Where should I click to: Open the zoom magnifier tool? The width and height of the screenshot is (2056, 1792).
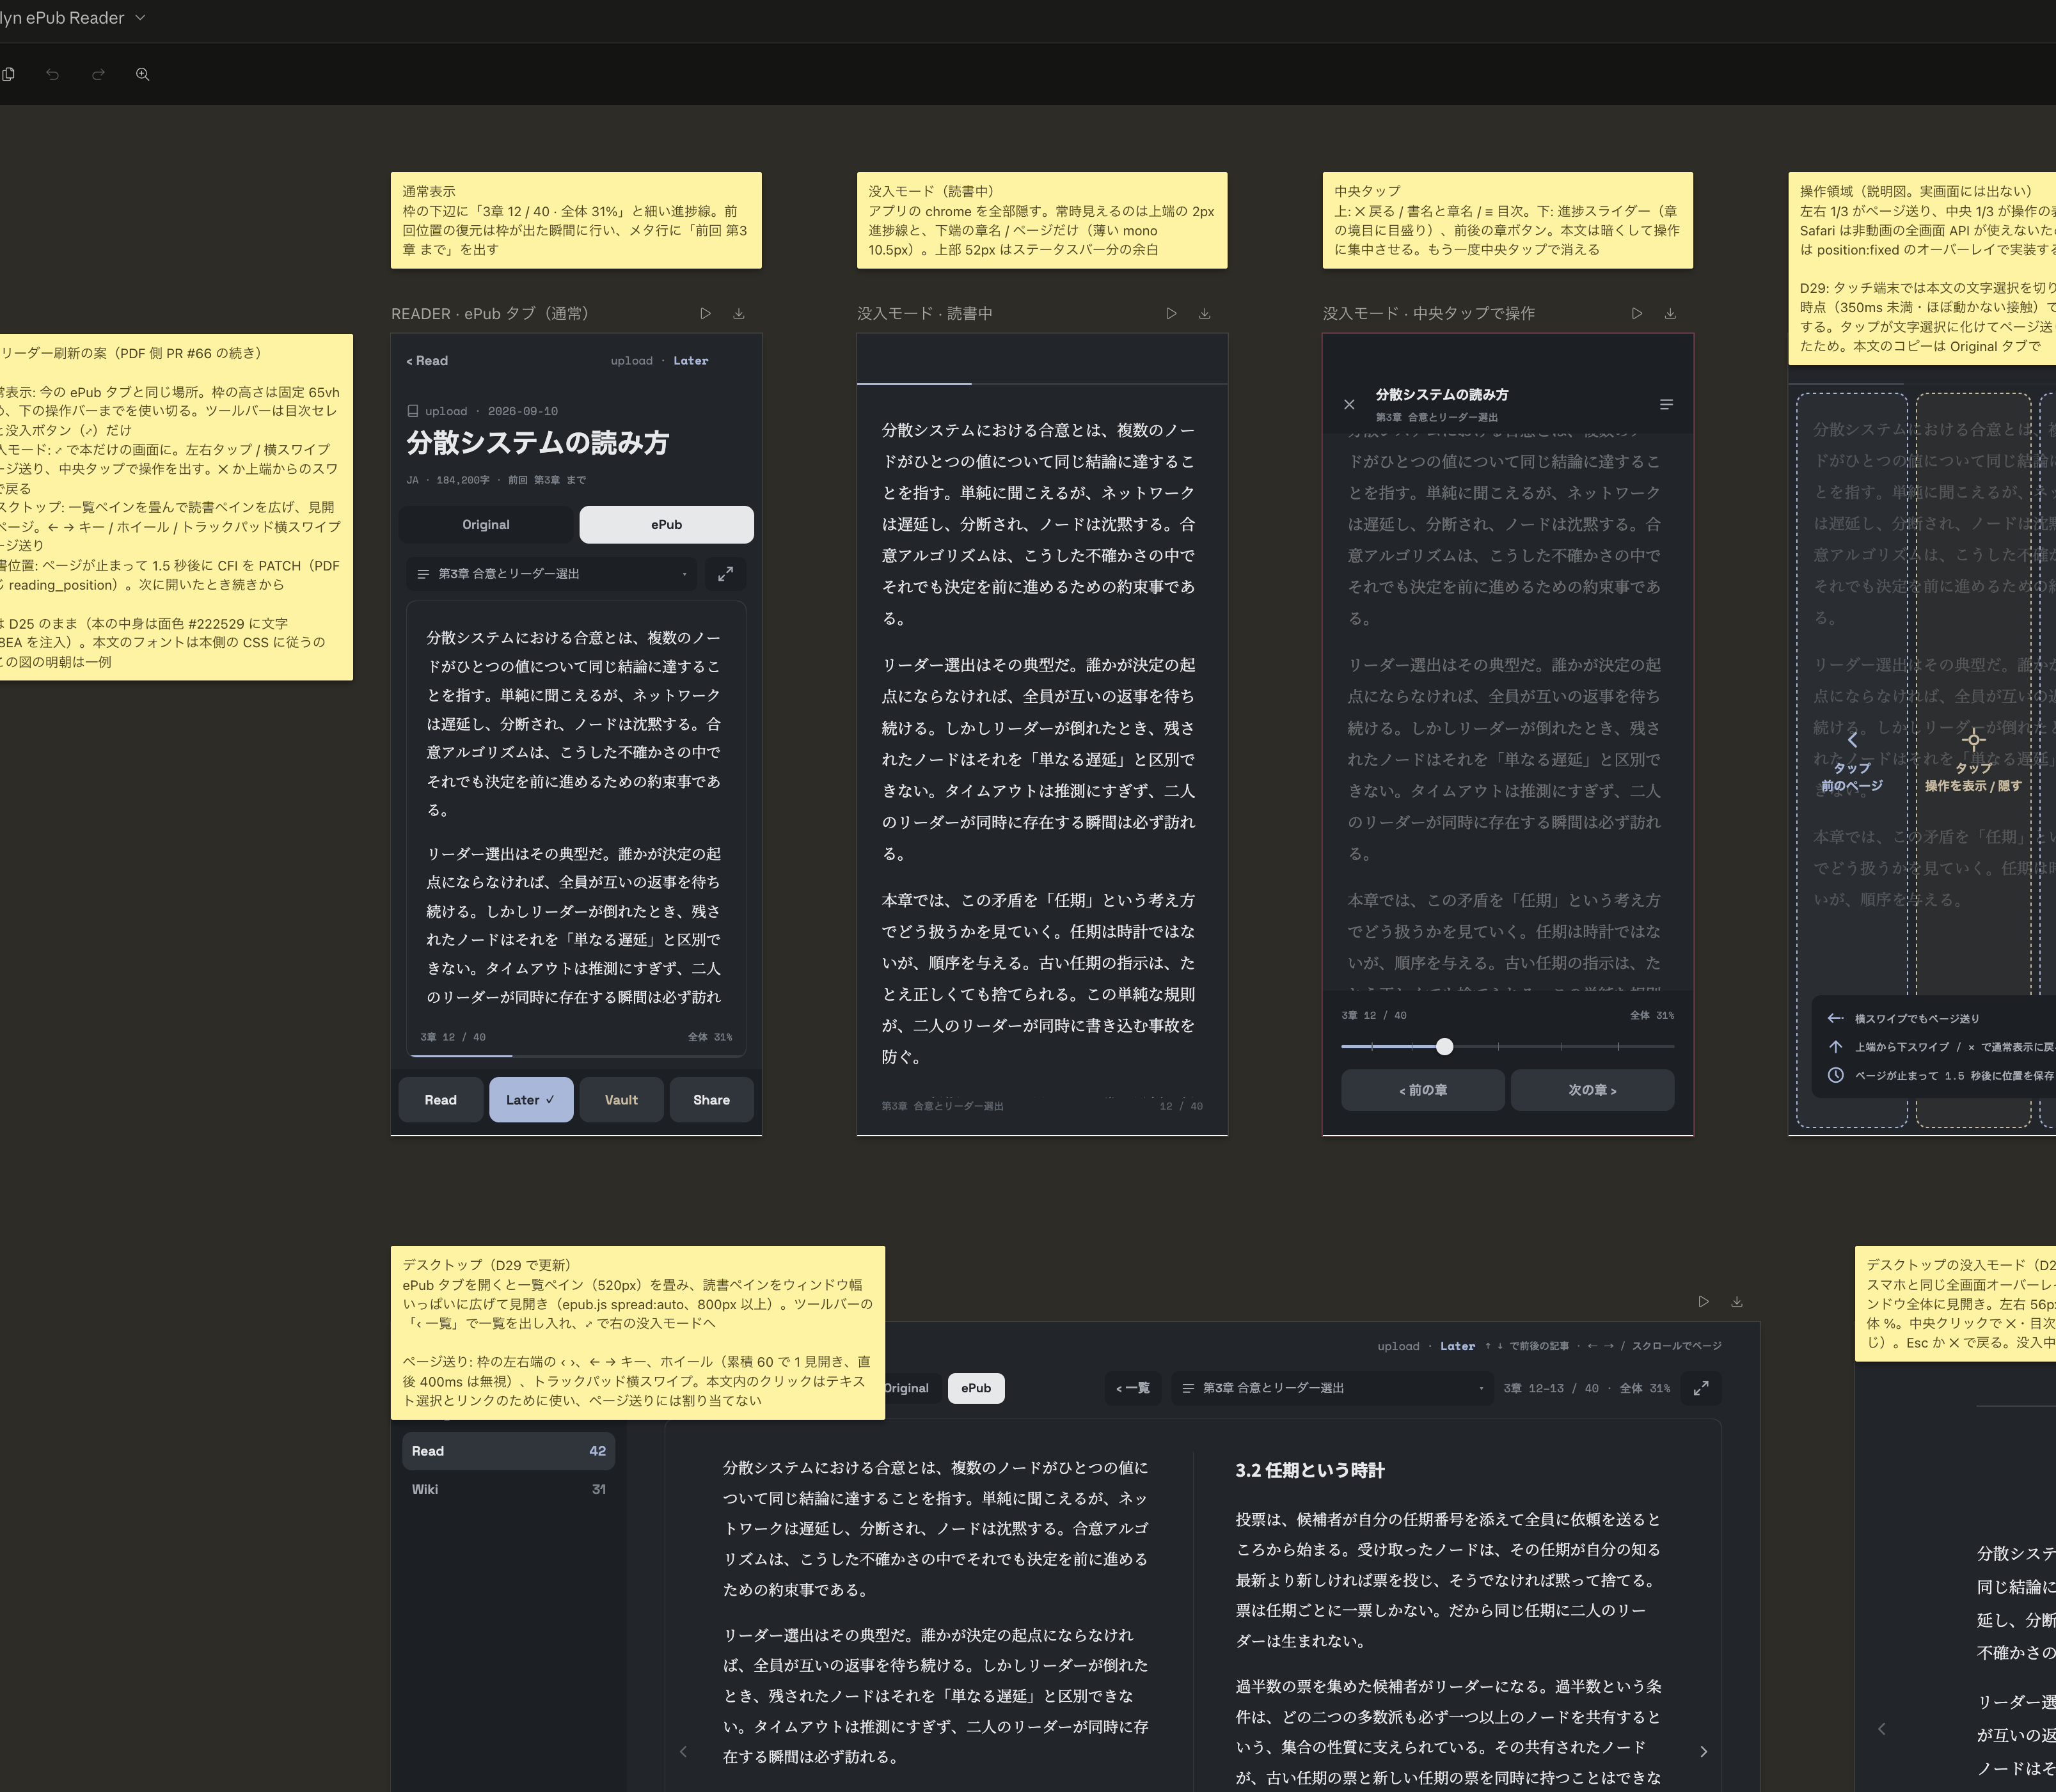pyautogui.click(x=143, y=74)
